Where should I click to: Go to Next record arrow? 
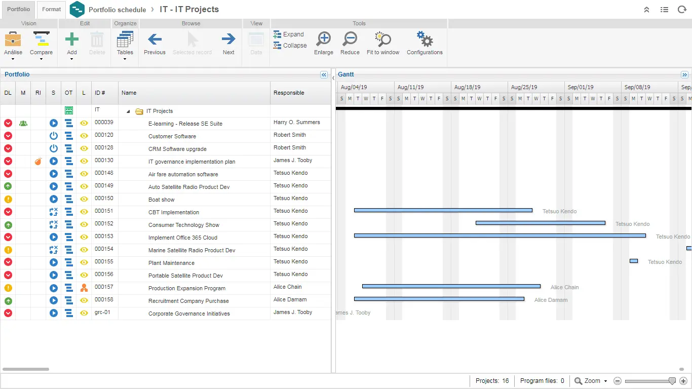tap(228, 40)
